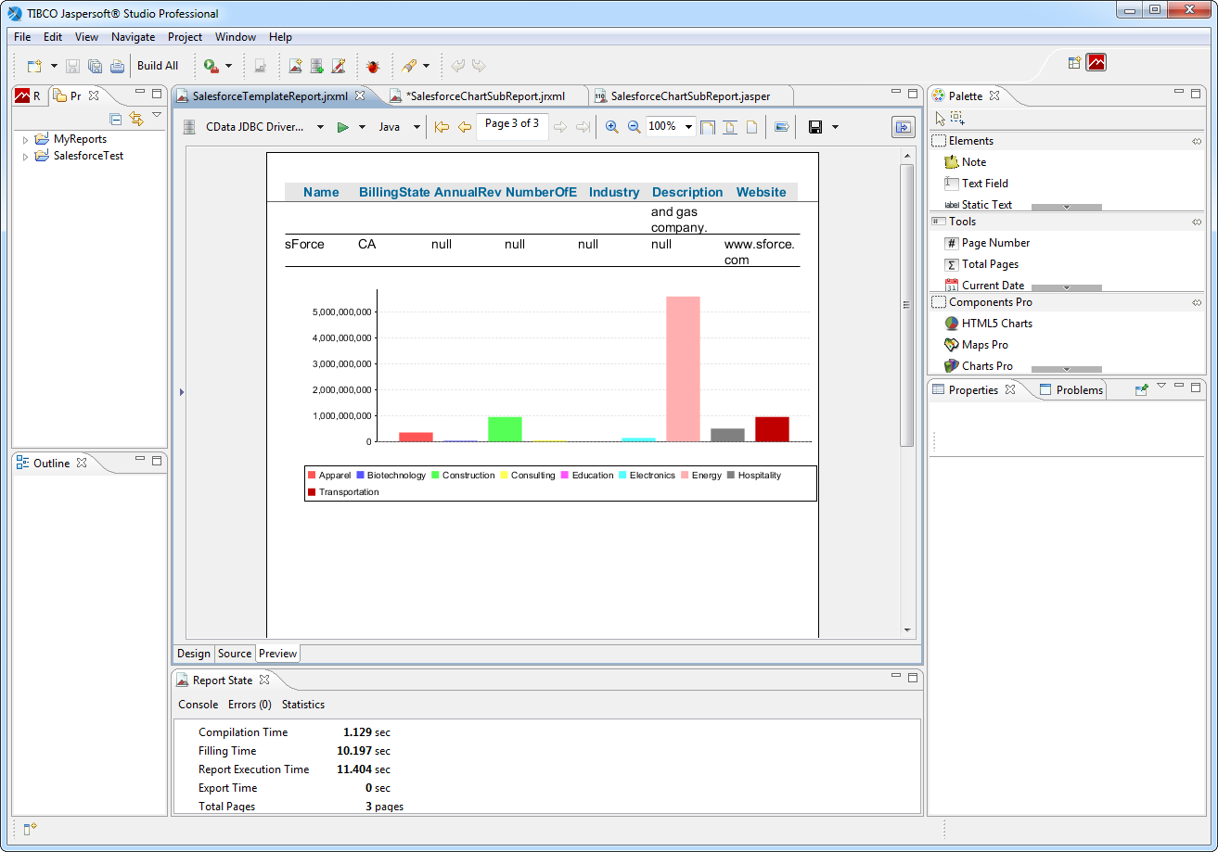Click the new data adapter icon
This screenshot has width=1218, height=852.
(x=317, y=66)
